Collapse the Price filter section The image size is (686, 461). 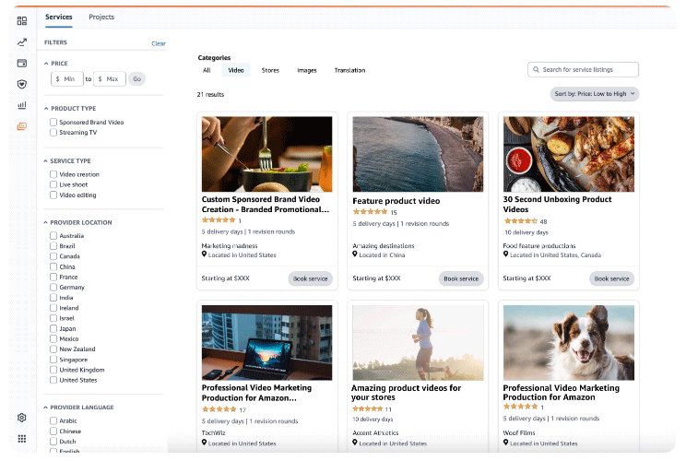pos(46,64)
